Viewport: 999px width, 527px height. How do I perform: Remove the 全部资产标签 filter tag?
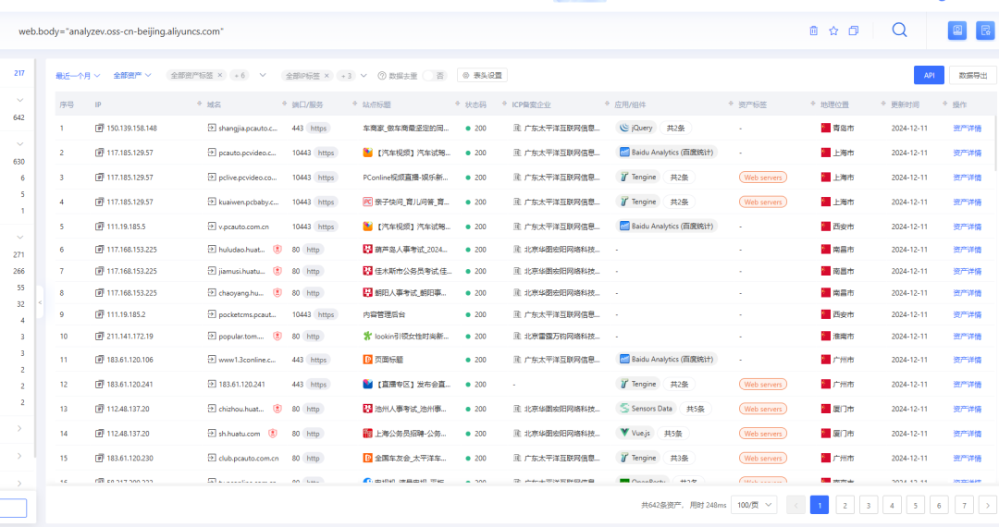pos(220,76)
